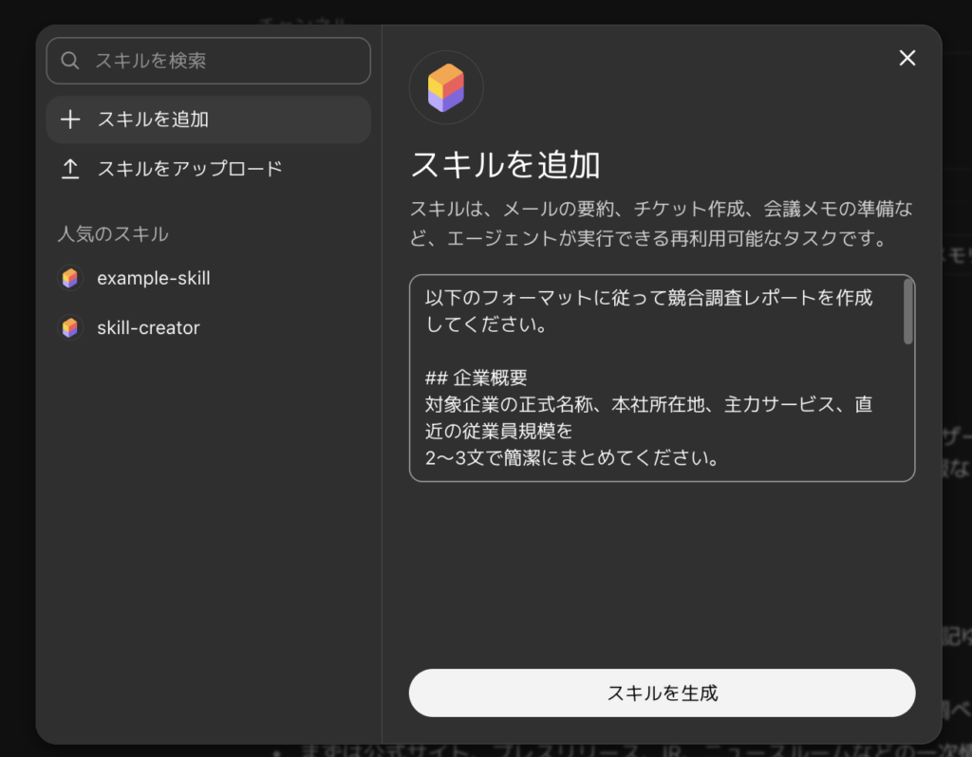Click the skill cube icon at the top
Viewport: 972px width, 757px height.
446,86
